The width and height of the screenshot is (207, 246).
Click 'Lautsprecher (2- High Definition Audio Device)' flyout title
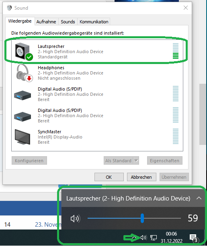click(128, 198)
